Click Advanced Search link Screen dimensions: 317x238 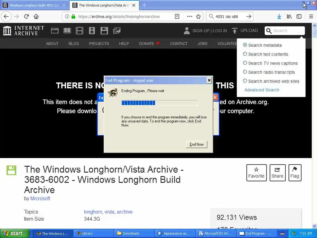(262, 90)
